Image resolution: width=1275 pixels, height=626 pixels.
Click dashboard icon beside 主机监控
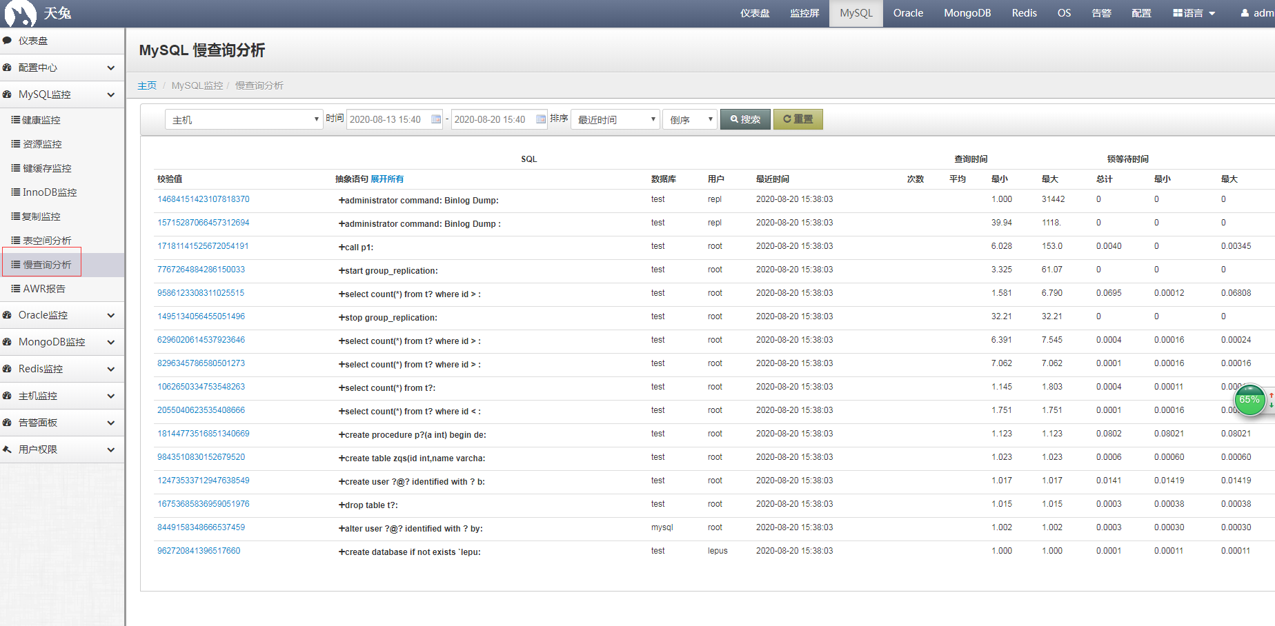click(x=7, y=396)
